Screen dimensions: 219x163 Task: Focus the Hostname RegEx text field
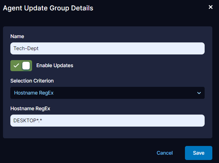pos(107,121)
